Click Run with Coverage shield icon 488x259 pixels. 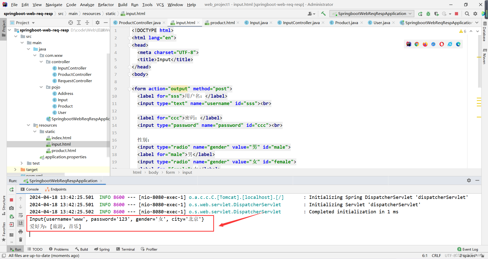pyautogui.click(x=436, y=14)
